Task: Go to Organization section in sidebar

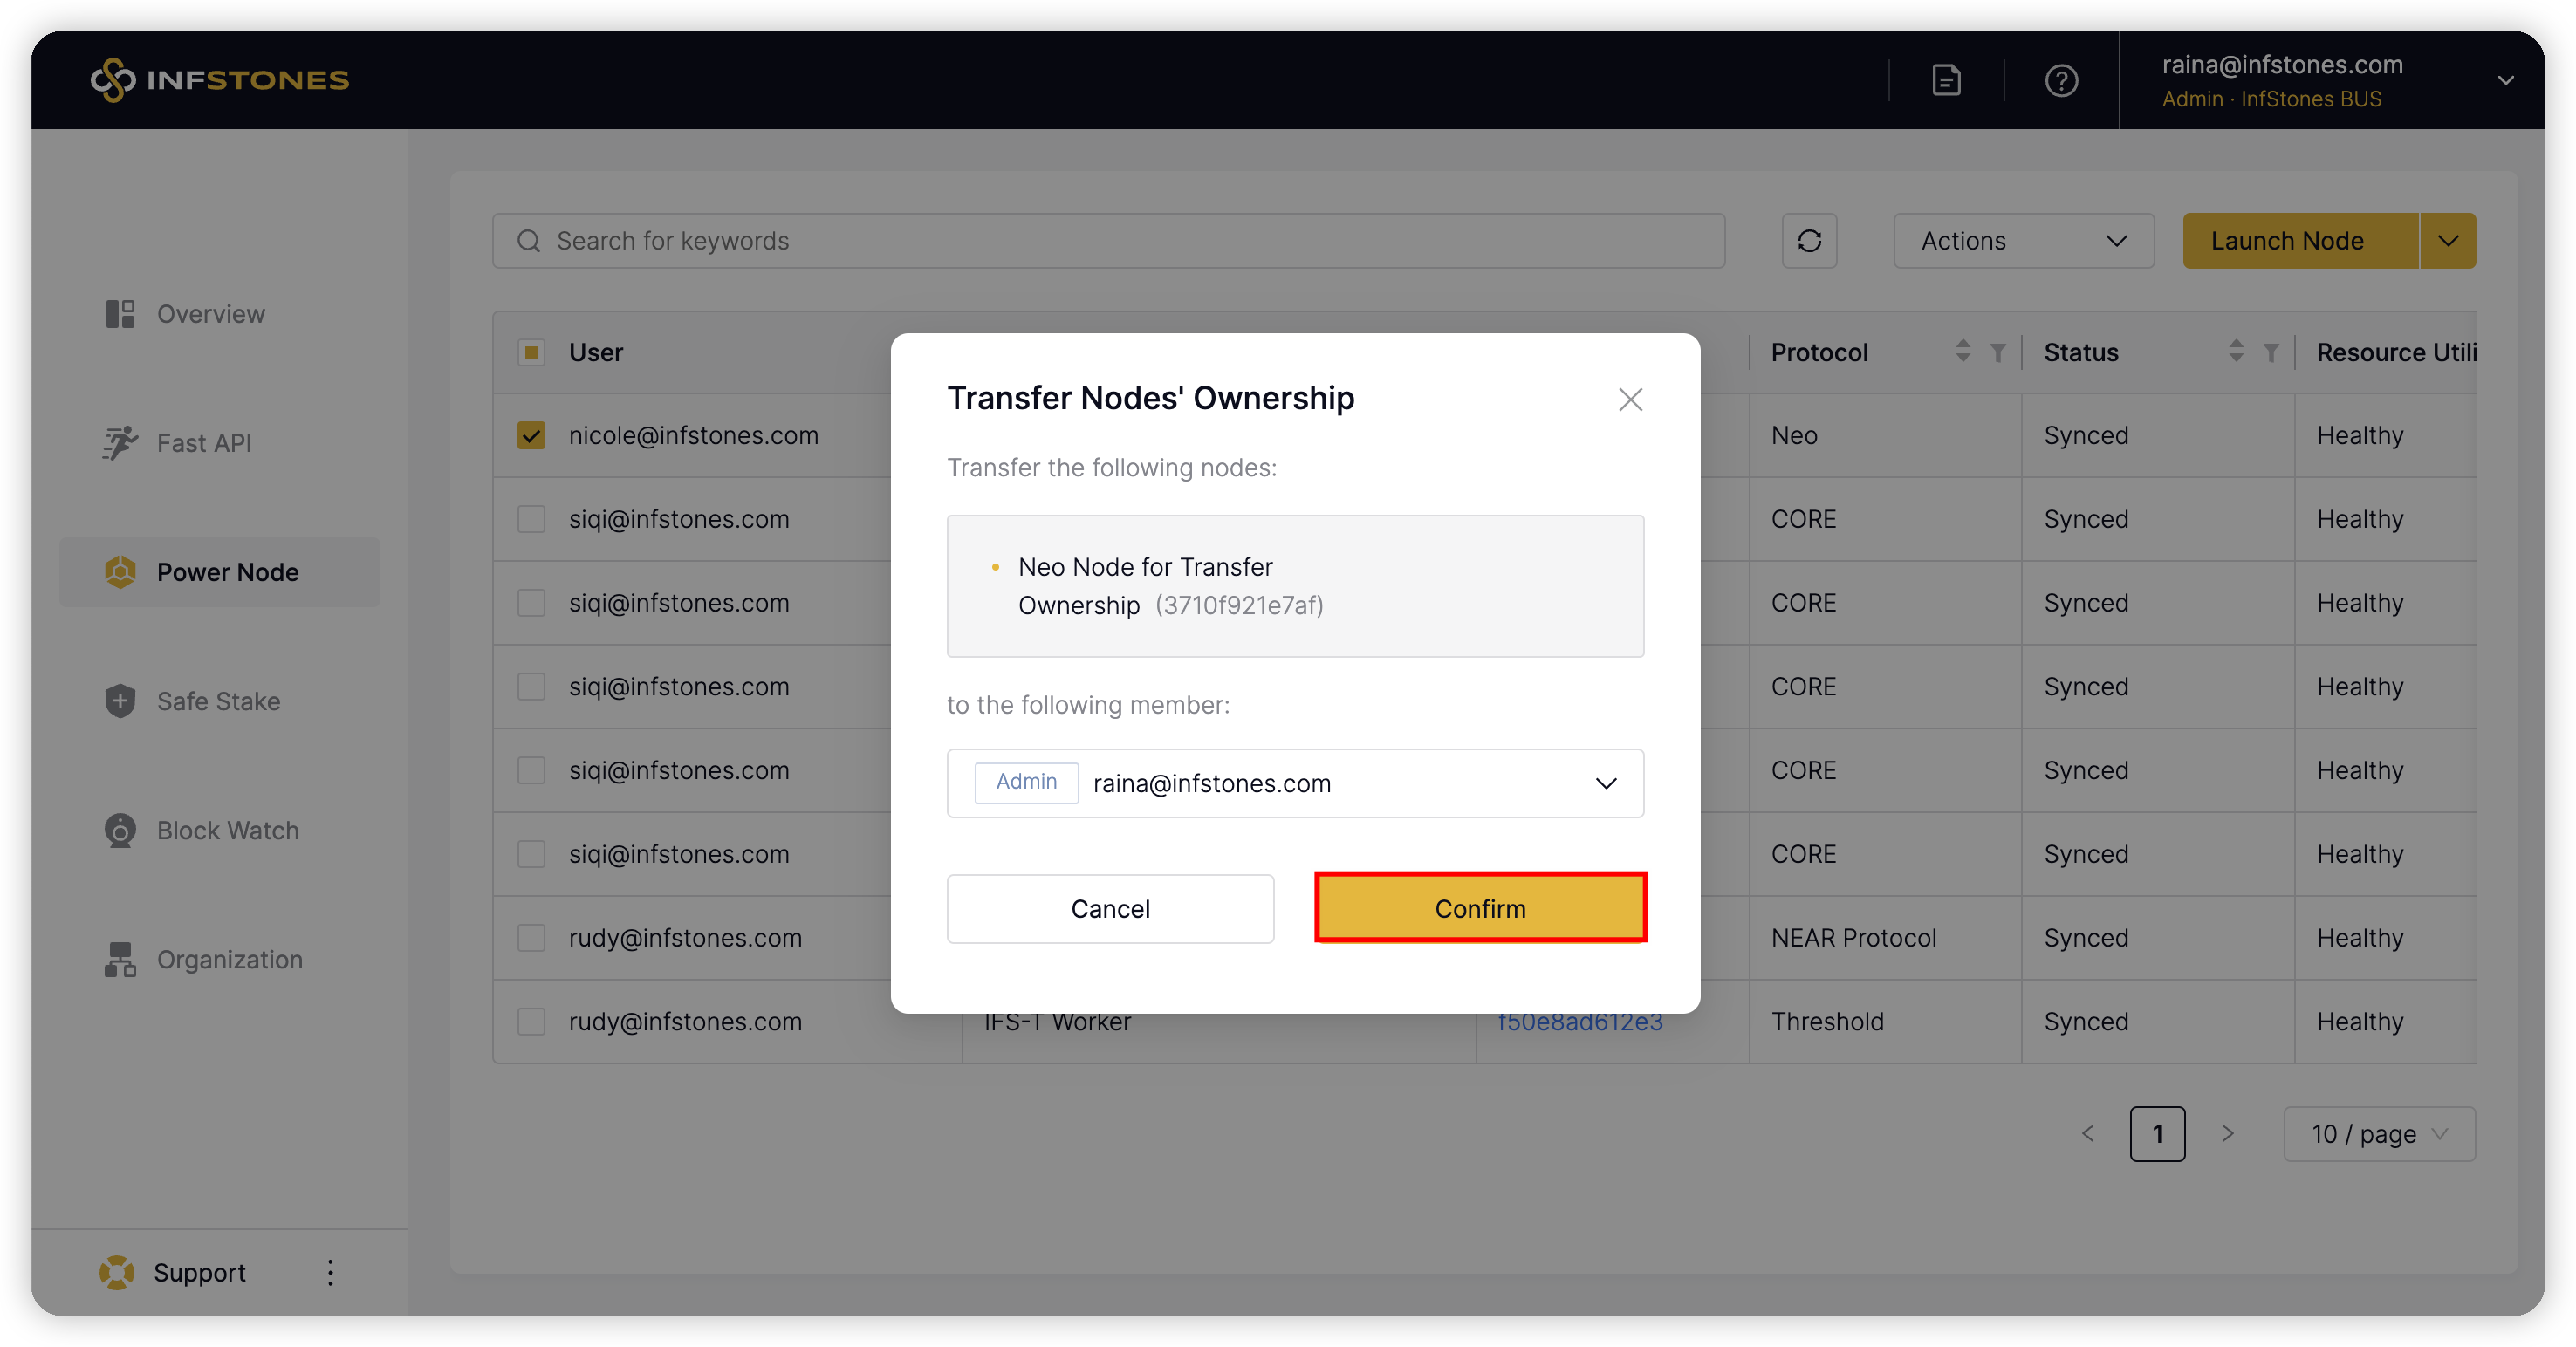Action: [229, 960]
